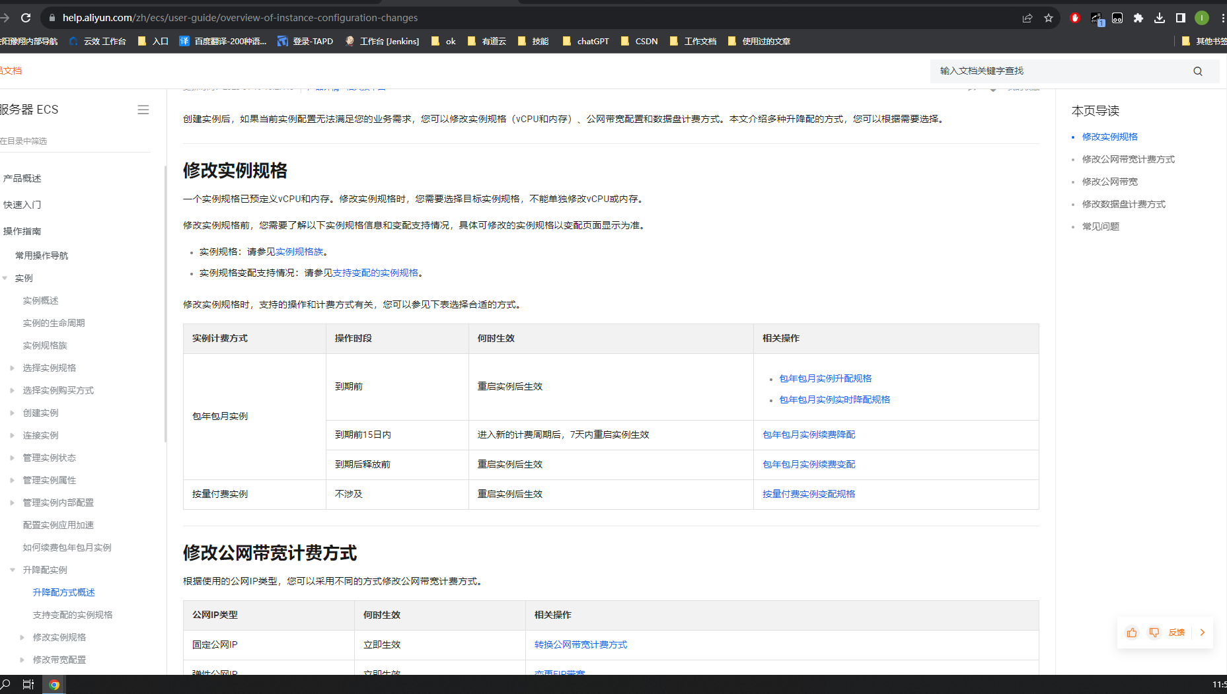This screenshot has width=1227, height=694.
Task: Open the Jenkins 工作台 bookmark
Action: pyautogui.click(x=382, y=41)
